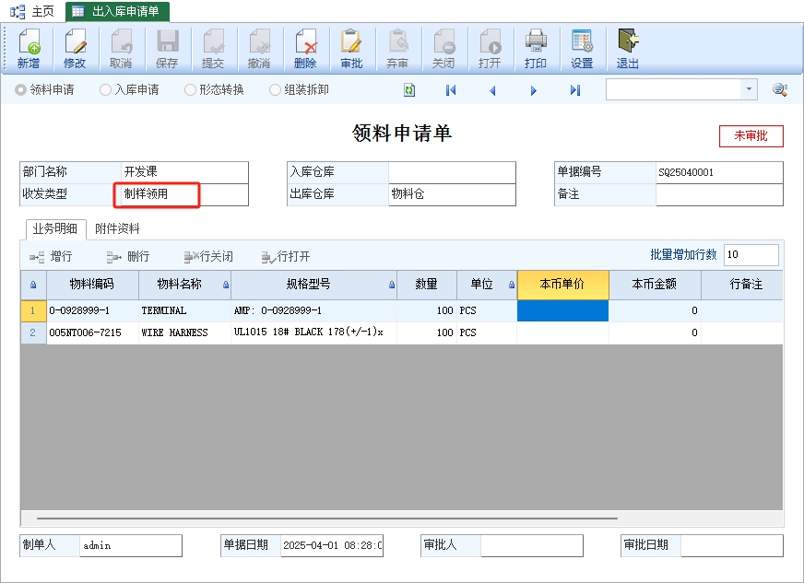
Task: Go to previous record arrow
Action: pyautogui.click(x=492, y=90)
